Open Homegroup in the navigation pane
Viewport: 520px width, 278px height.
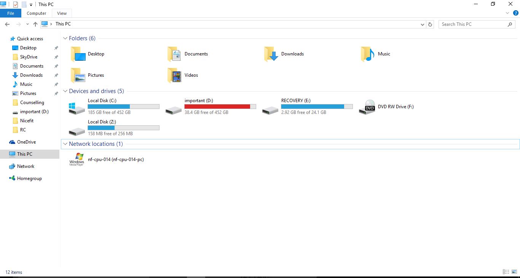29,178
